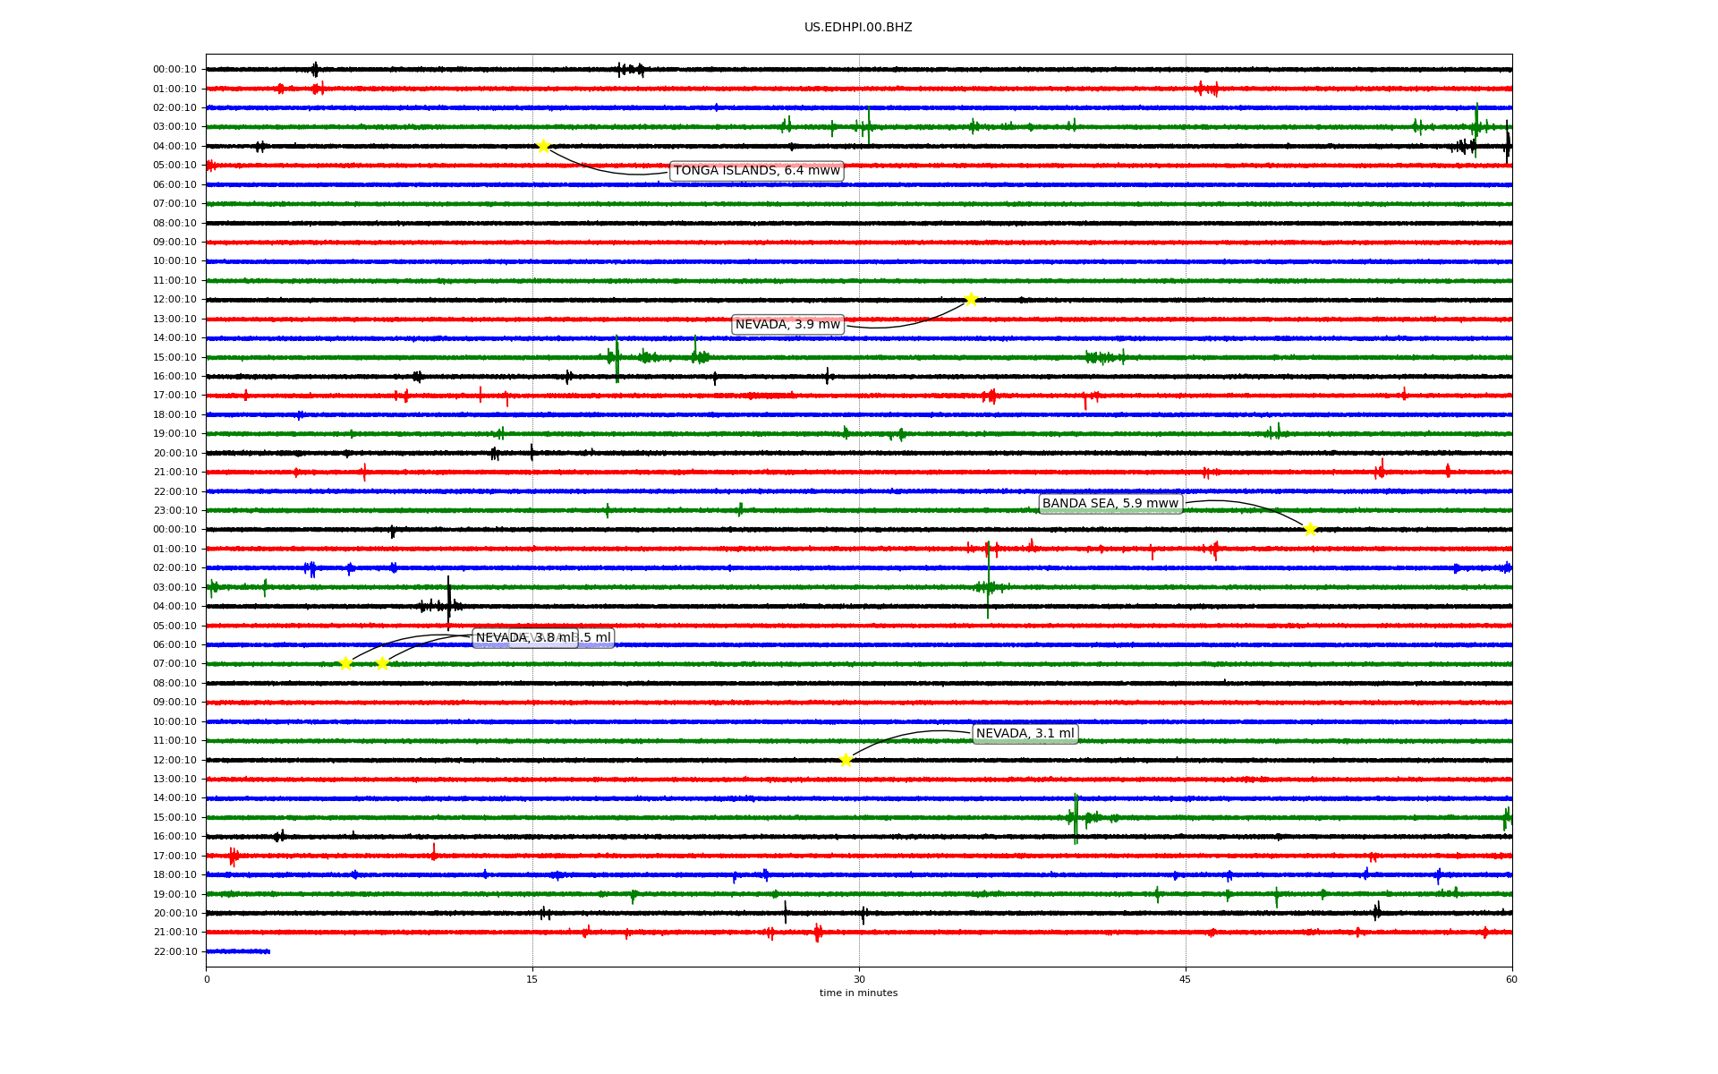Click the Tonga Islands earthquake star marker
The image size is (1718, 1074).
[x=543, y=146]
